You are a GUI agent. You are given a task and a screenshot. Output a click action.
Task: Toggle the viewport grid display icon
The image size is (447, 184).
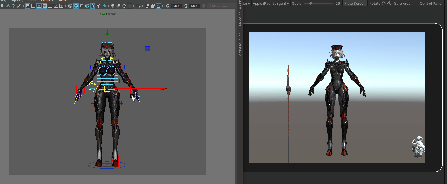(28, 6)
